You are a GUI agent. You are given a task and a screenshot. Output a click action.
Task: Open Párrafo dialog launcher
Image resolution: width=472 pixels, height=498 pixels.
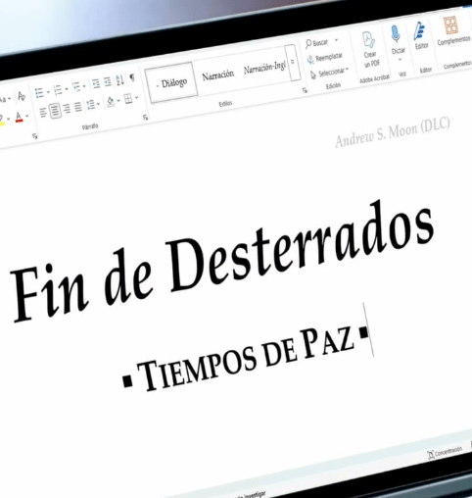(x=146, y=117)
